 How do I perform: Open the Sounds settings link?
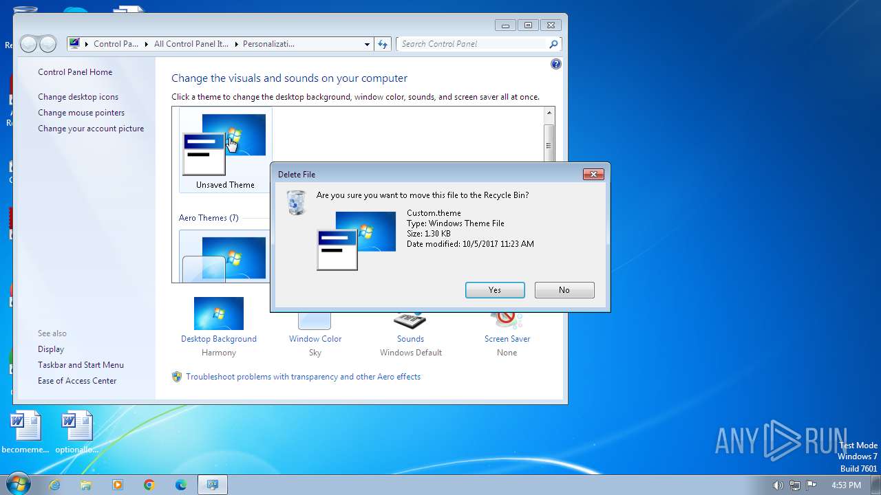tap(410, 339)
